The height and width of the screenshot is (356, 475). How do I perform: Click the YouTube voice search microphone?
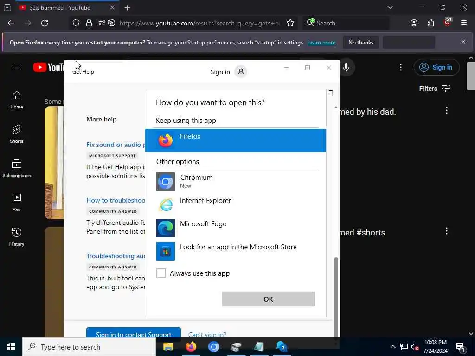coord(346,67)
